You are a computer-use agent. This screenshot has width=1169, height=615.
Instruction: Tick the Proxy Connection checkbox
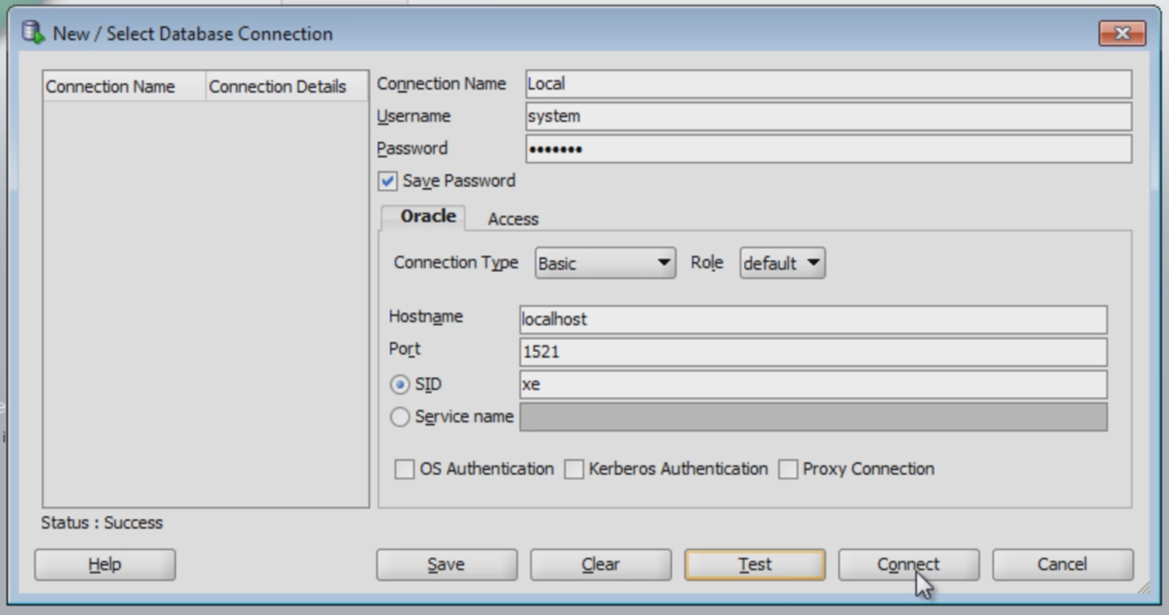click(788, 469)
